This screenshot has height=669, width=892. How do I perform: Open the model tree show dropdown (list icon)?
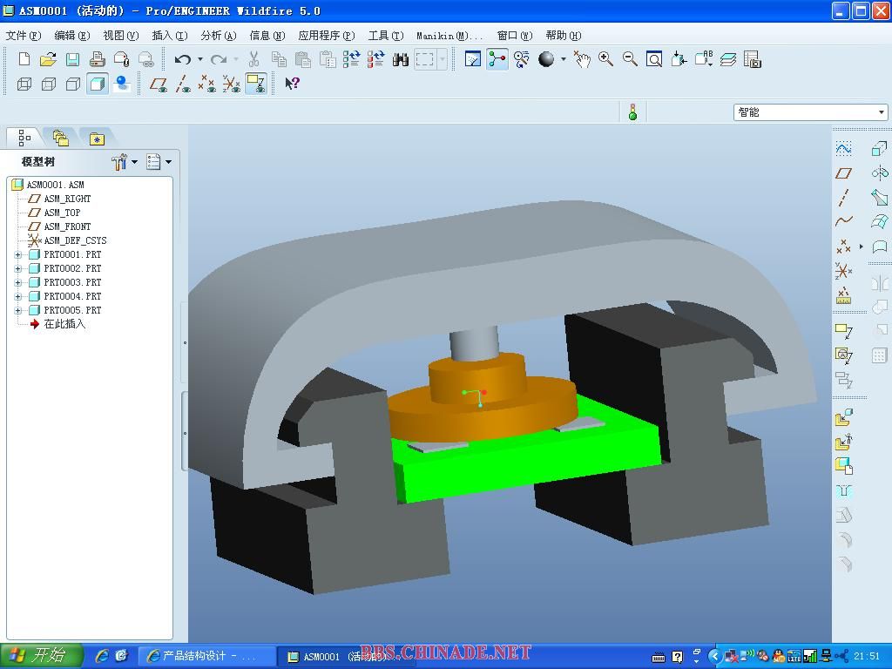(159, 162)
